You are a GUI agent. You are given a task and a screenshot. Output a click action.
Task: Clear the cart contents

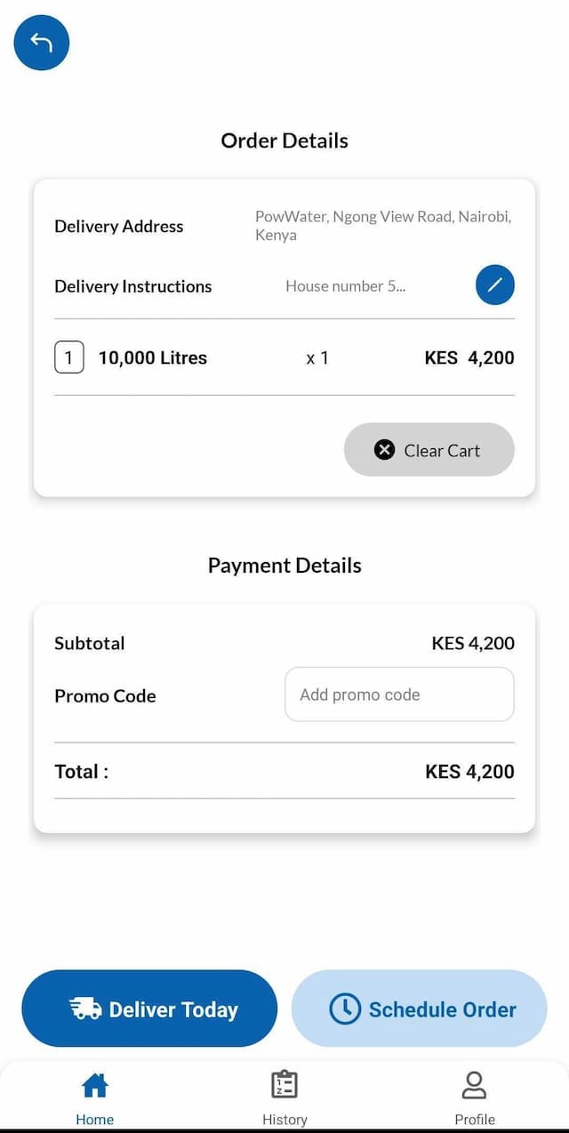click(429, 450)
